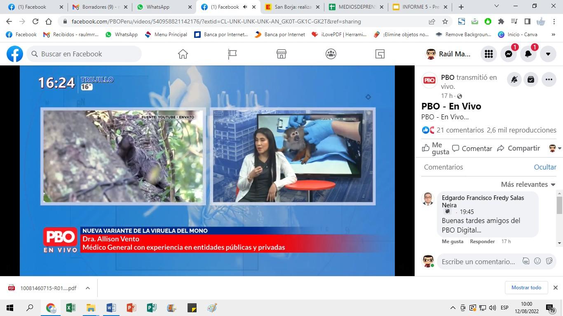Switch to the WhatsApp browser tab
Screen dimensions: 563x316
pos(164,7)
